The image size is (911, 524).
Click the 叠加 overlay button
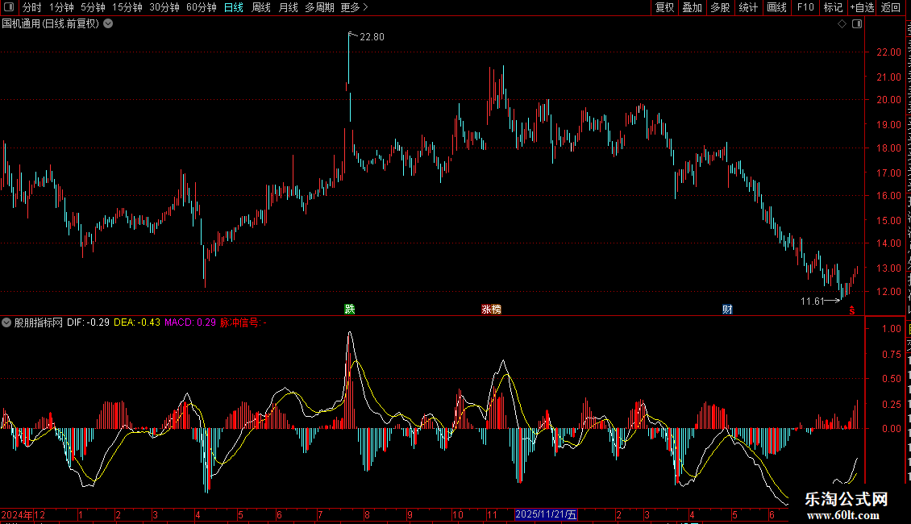click(x=692, y=7)
